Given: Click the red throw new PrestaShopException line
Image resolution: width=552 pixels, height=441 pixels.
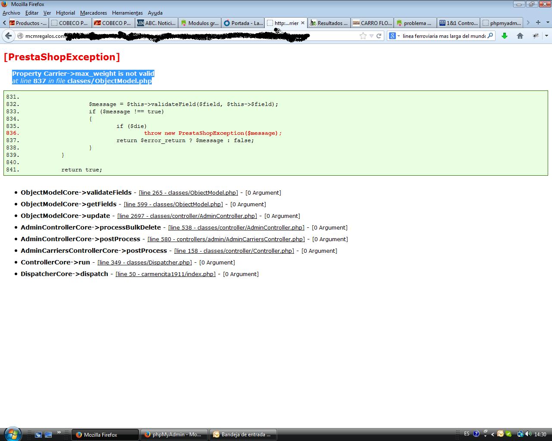Looking at the screenshot, I should [213, 133].
